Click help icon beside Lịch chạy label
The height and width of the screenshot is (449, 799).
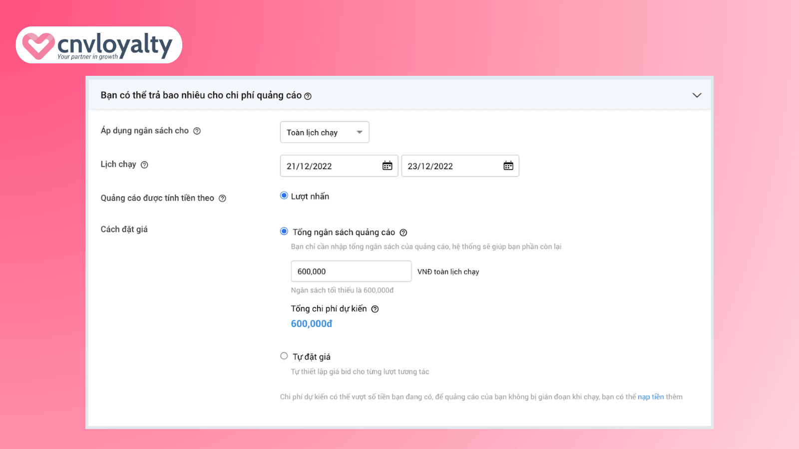(x=144, y=165)
